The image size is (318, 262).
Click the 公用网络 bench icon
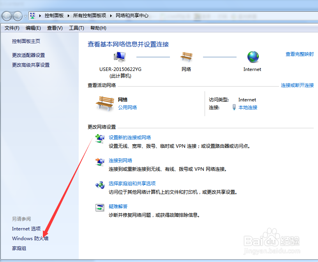click(x=104, y=103)
